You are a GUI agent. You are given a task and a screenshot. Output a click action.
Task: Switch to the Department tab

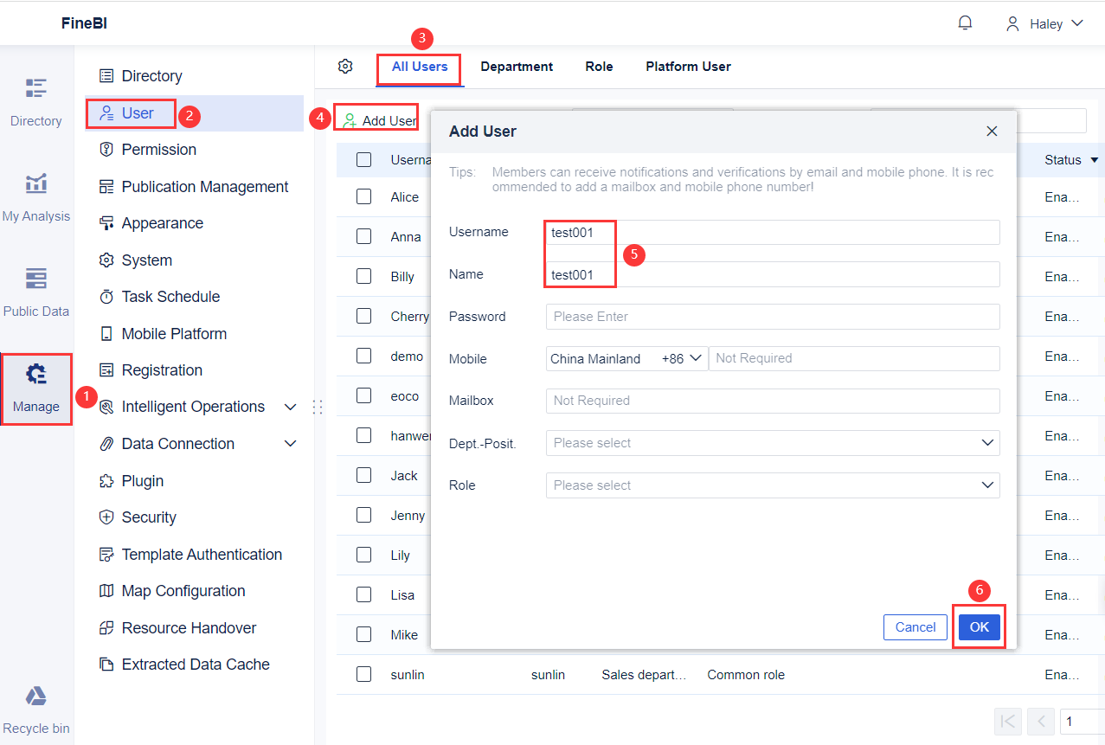516,66
